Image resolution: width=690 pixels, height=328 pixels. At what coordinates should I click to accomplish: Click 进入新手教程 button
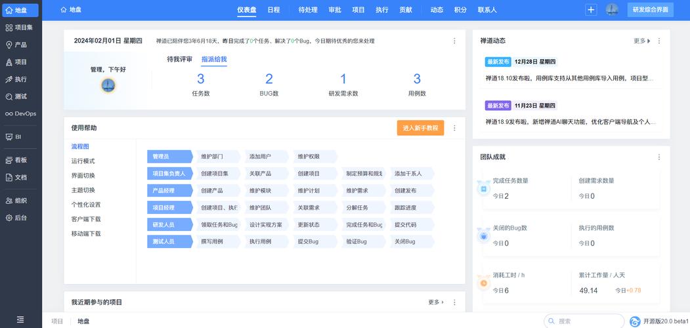click(x=420, y=128)
